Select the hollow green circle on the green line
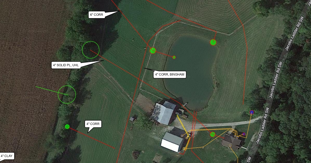311x163 pixels. pos(67,95)
